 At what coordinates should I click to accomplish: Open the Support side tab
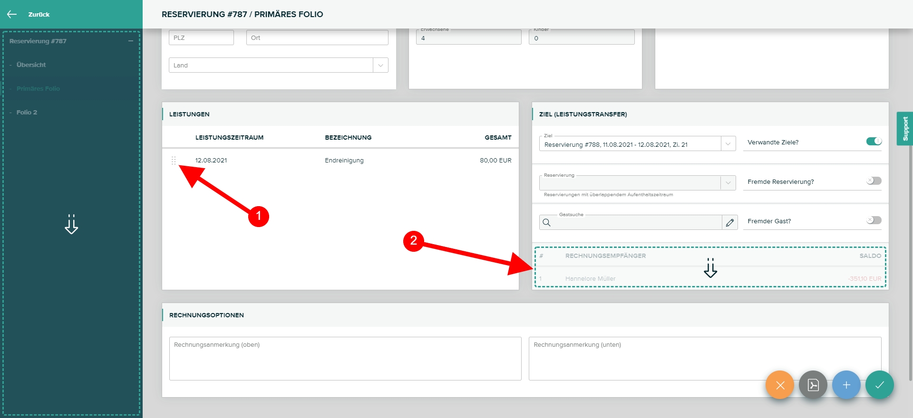[x=904, y=129]
